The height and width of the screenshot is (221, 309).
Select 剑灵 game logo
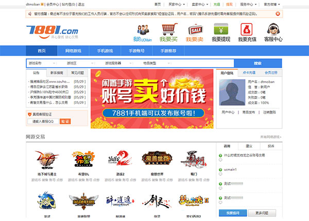(157, 201)
